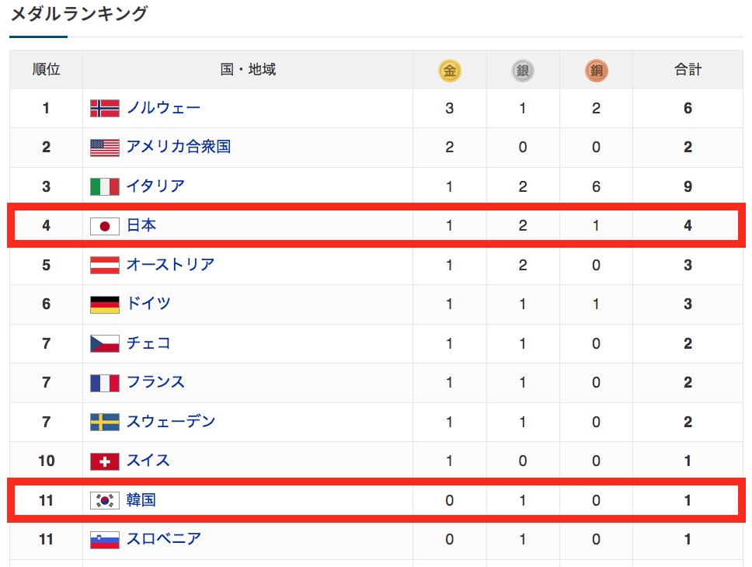Click the Switzerland flag icon

coord(105,461)
